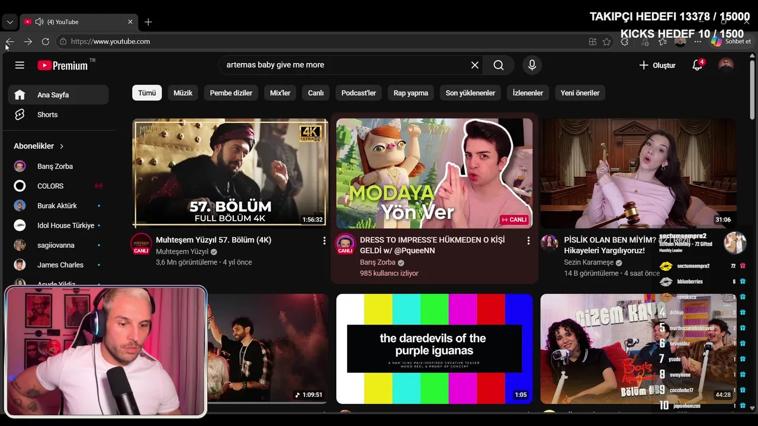Go to Ana Sayfa in sidebar
The image size is (758, 426).
(58, 95)
